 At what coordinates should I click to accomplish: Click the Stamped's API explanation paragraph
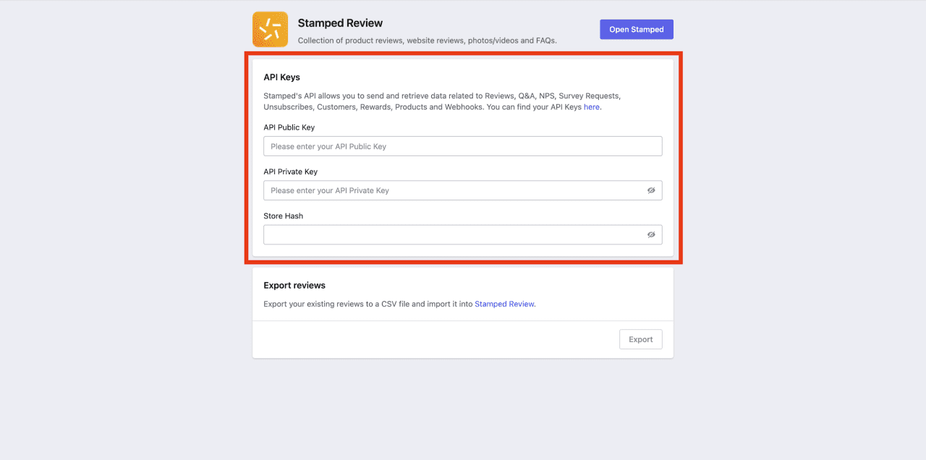[x=442, y=101]
